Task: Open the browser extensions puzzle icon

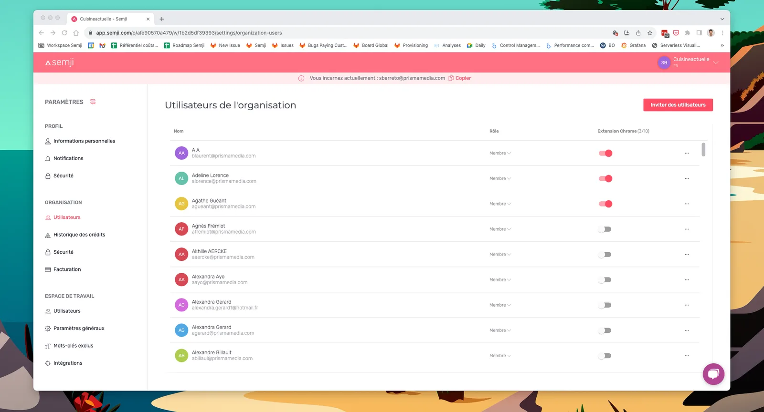Action: pos(688,33)
